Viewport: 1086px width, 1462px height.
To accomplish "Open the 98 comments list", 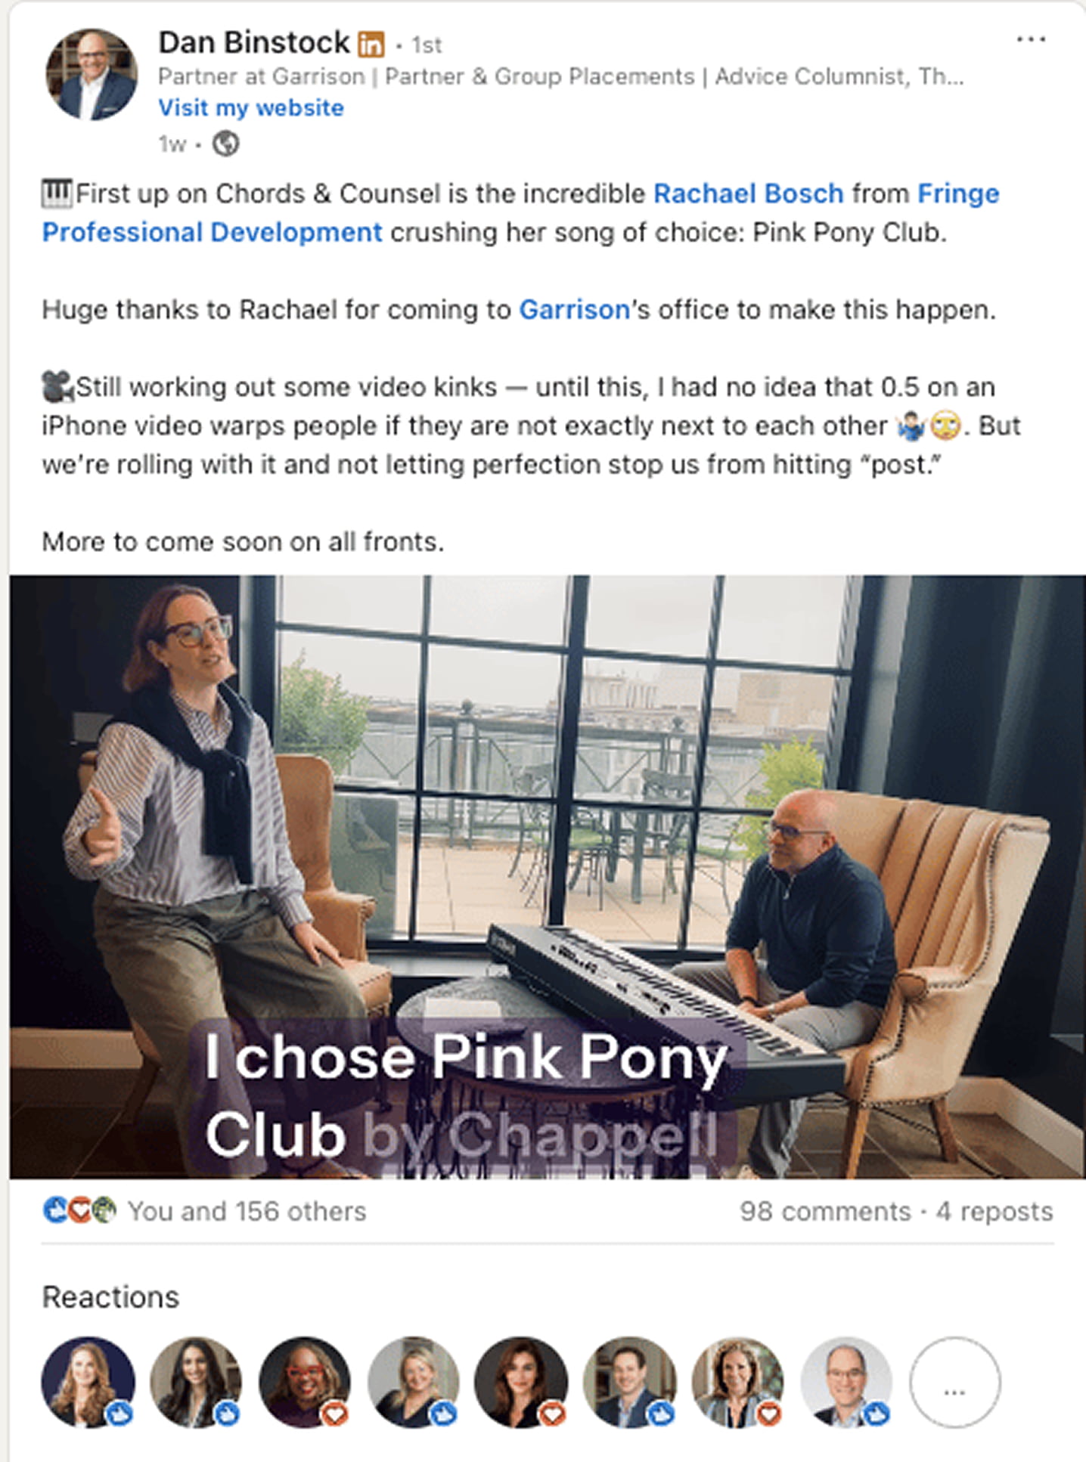I will [x=825, y=1211].
